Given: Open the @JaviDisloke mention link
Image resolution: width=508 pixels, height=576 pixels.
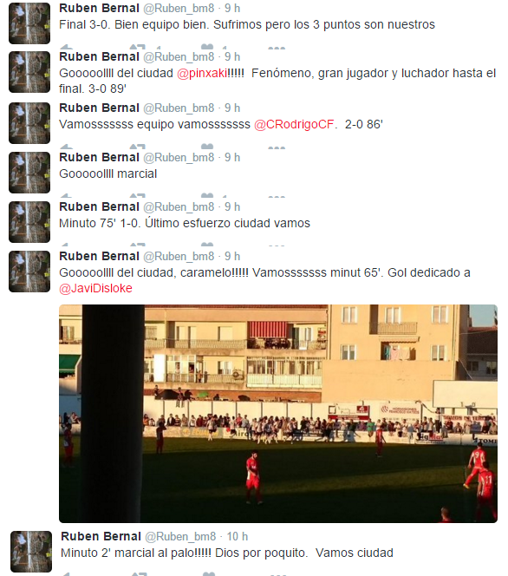Looking at the screenshot, I should [x=95, y=288].
